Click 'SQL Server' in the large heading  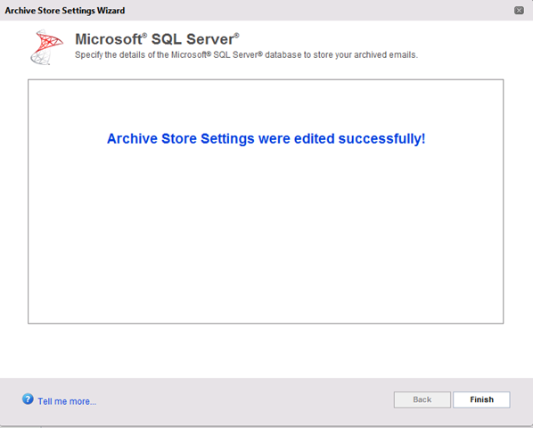(193, 39)
